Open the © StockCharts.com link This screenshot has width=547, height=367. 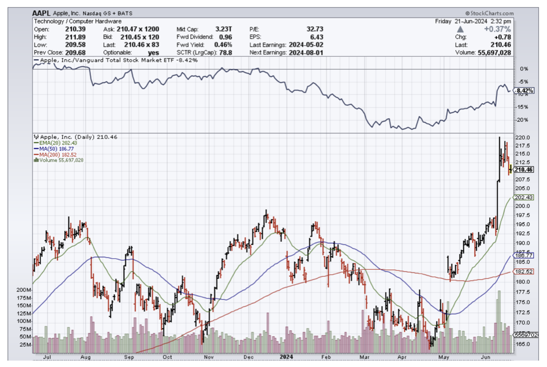(490, 14)
